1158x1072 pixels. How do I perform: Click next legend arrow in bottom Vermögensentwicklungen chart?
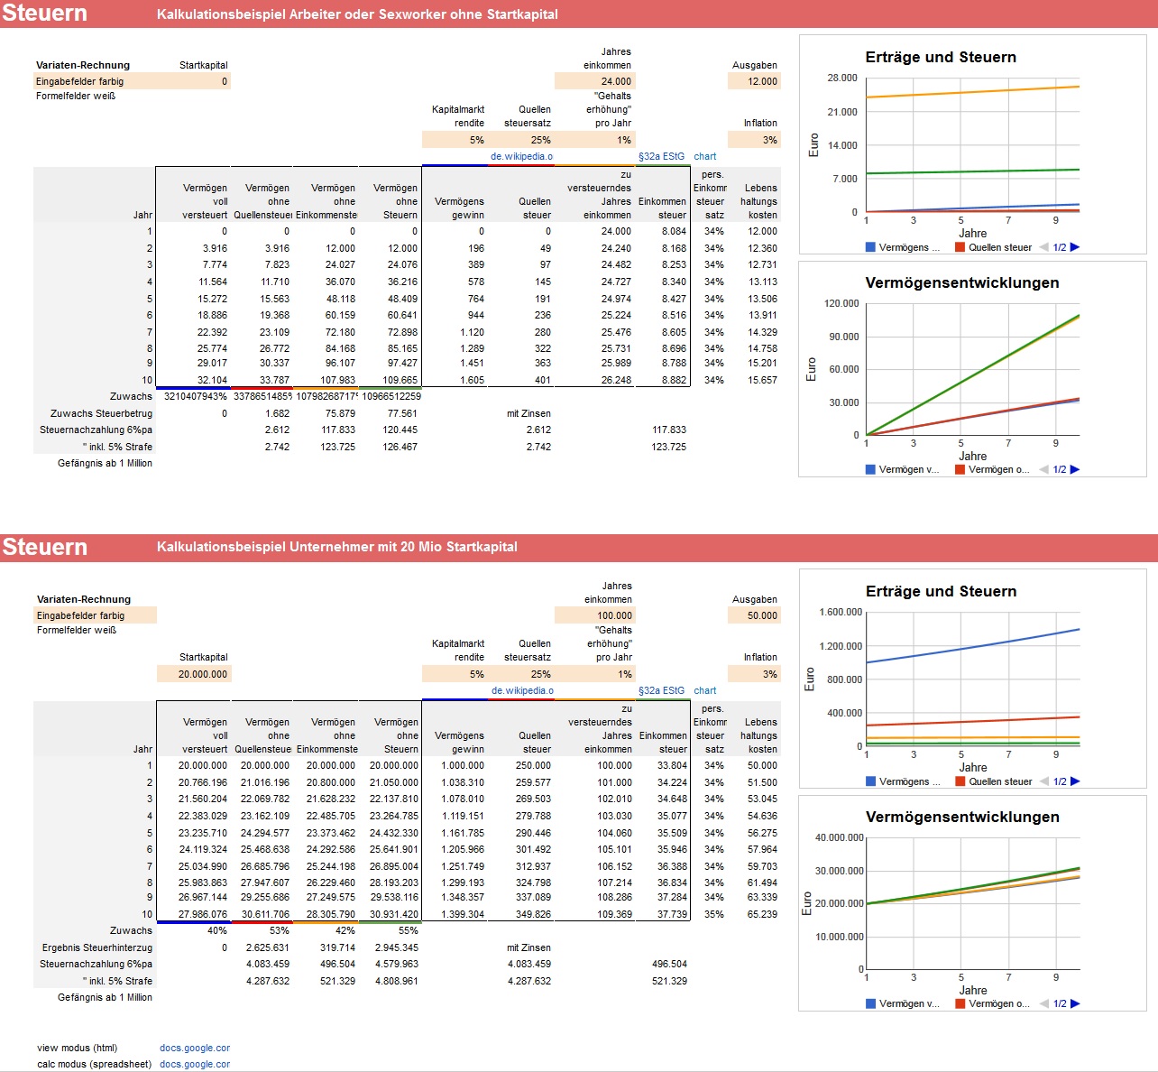[x=1075, y=1003]
